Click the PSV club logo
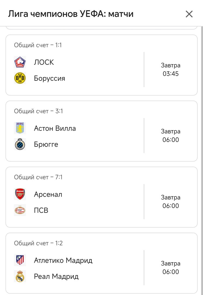The image size is (203, 295). pos(20,210)
